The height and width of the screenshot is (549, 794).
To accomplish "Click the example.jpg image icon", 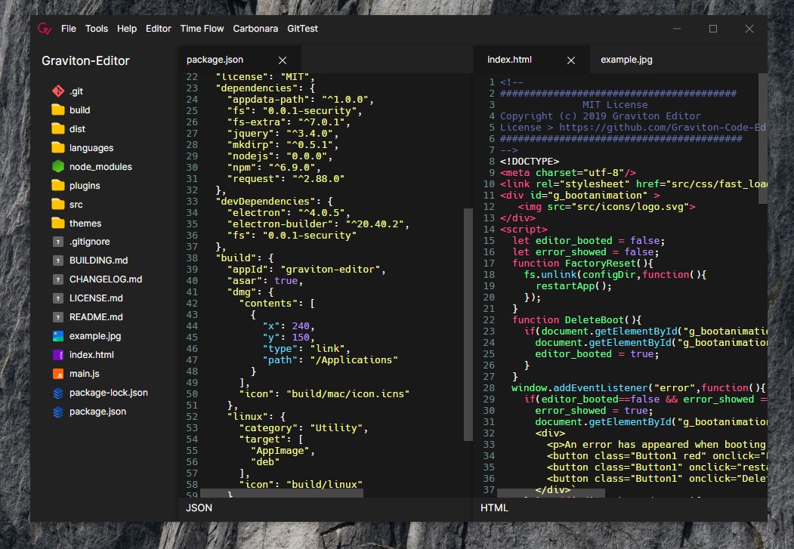I will pos(57,336).
